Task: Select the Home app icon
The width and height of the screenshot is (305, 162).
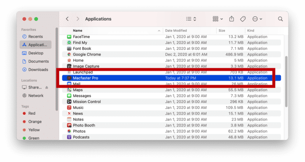Action: [x=69, y=60]
